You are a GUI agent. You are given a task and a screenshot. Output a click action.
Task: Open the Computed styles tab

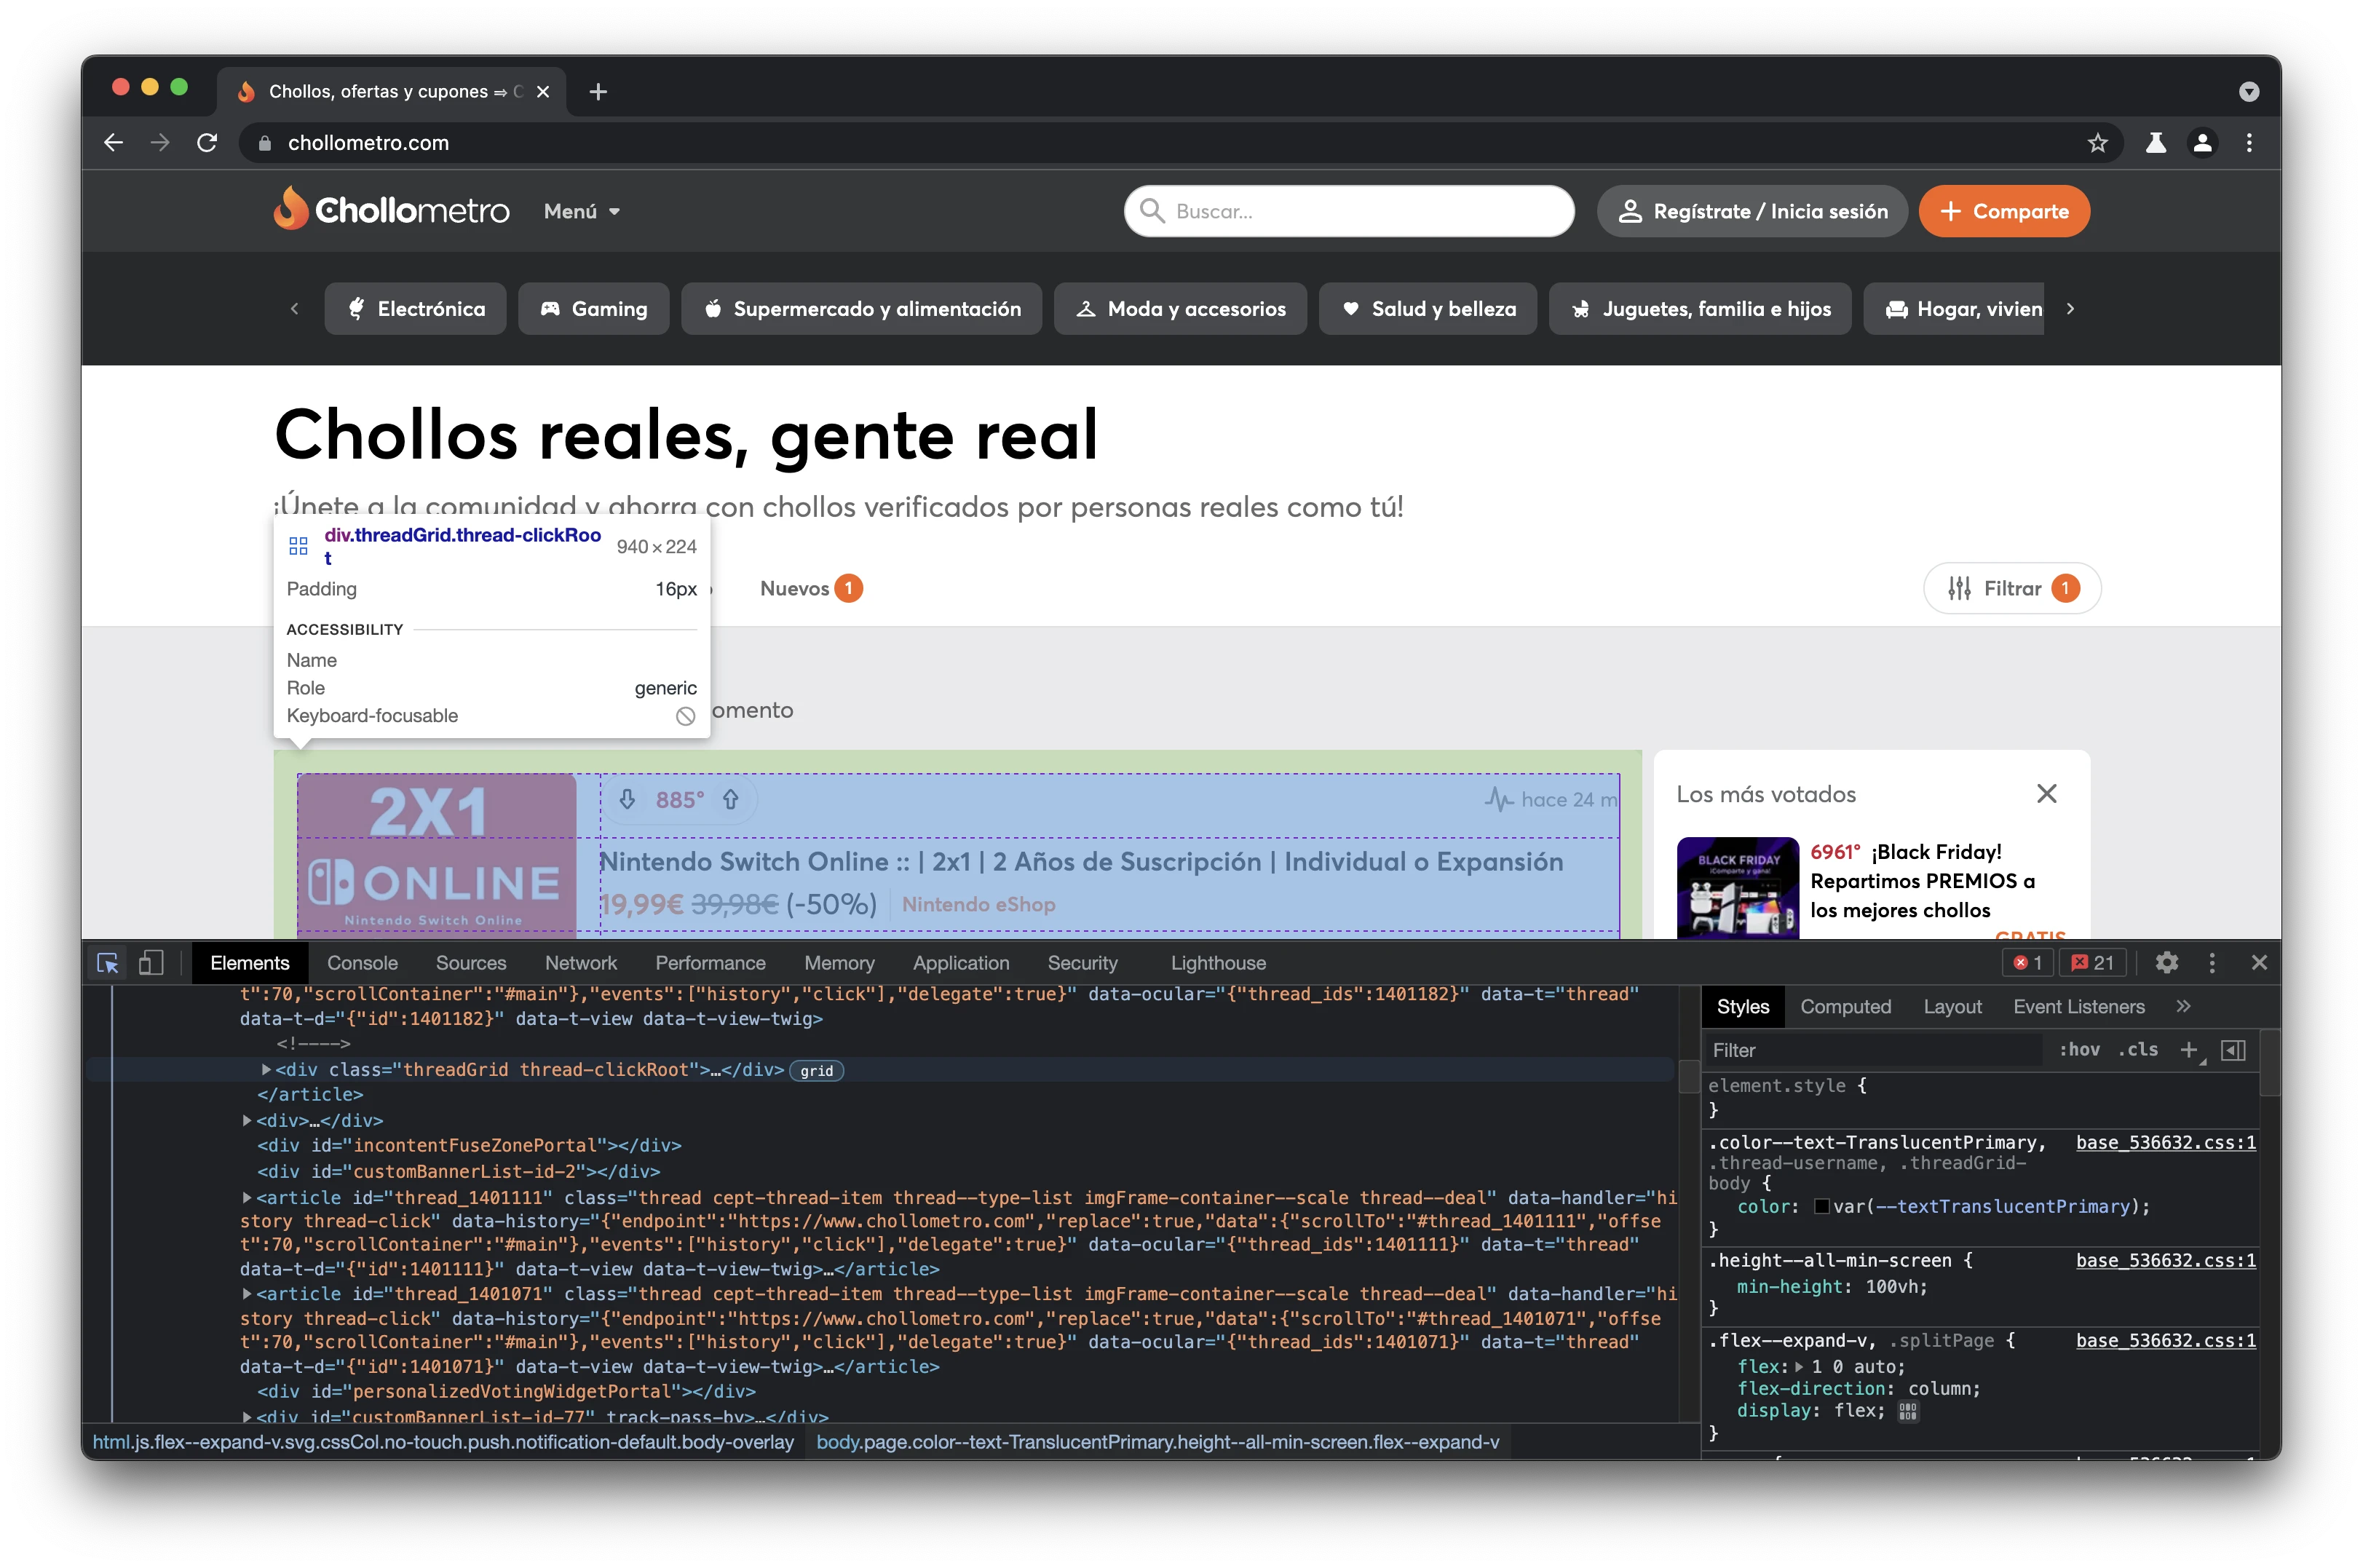click(1845, 1007)
